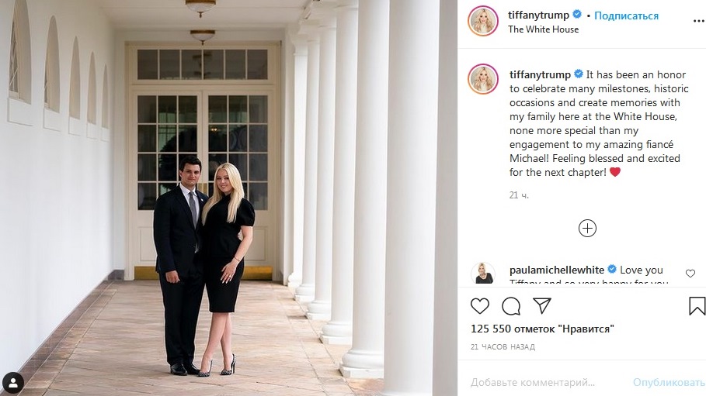Click Опубликовать to post comment
Screen dimensions: 706x396
click(x=669, y=383)
